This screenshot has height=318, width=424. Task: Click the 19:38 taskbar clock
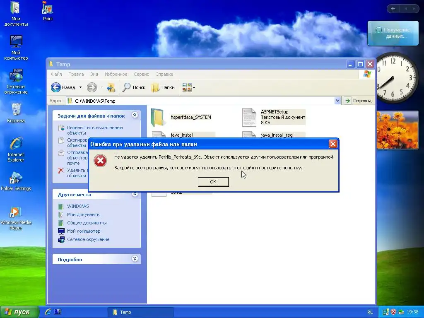412,312
